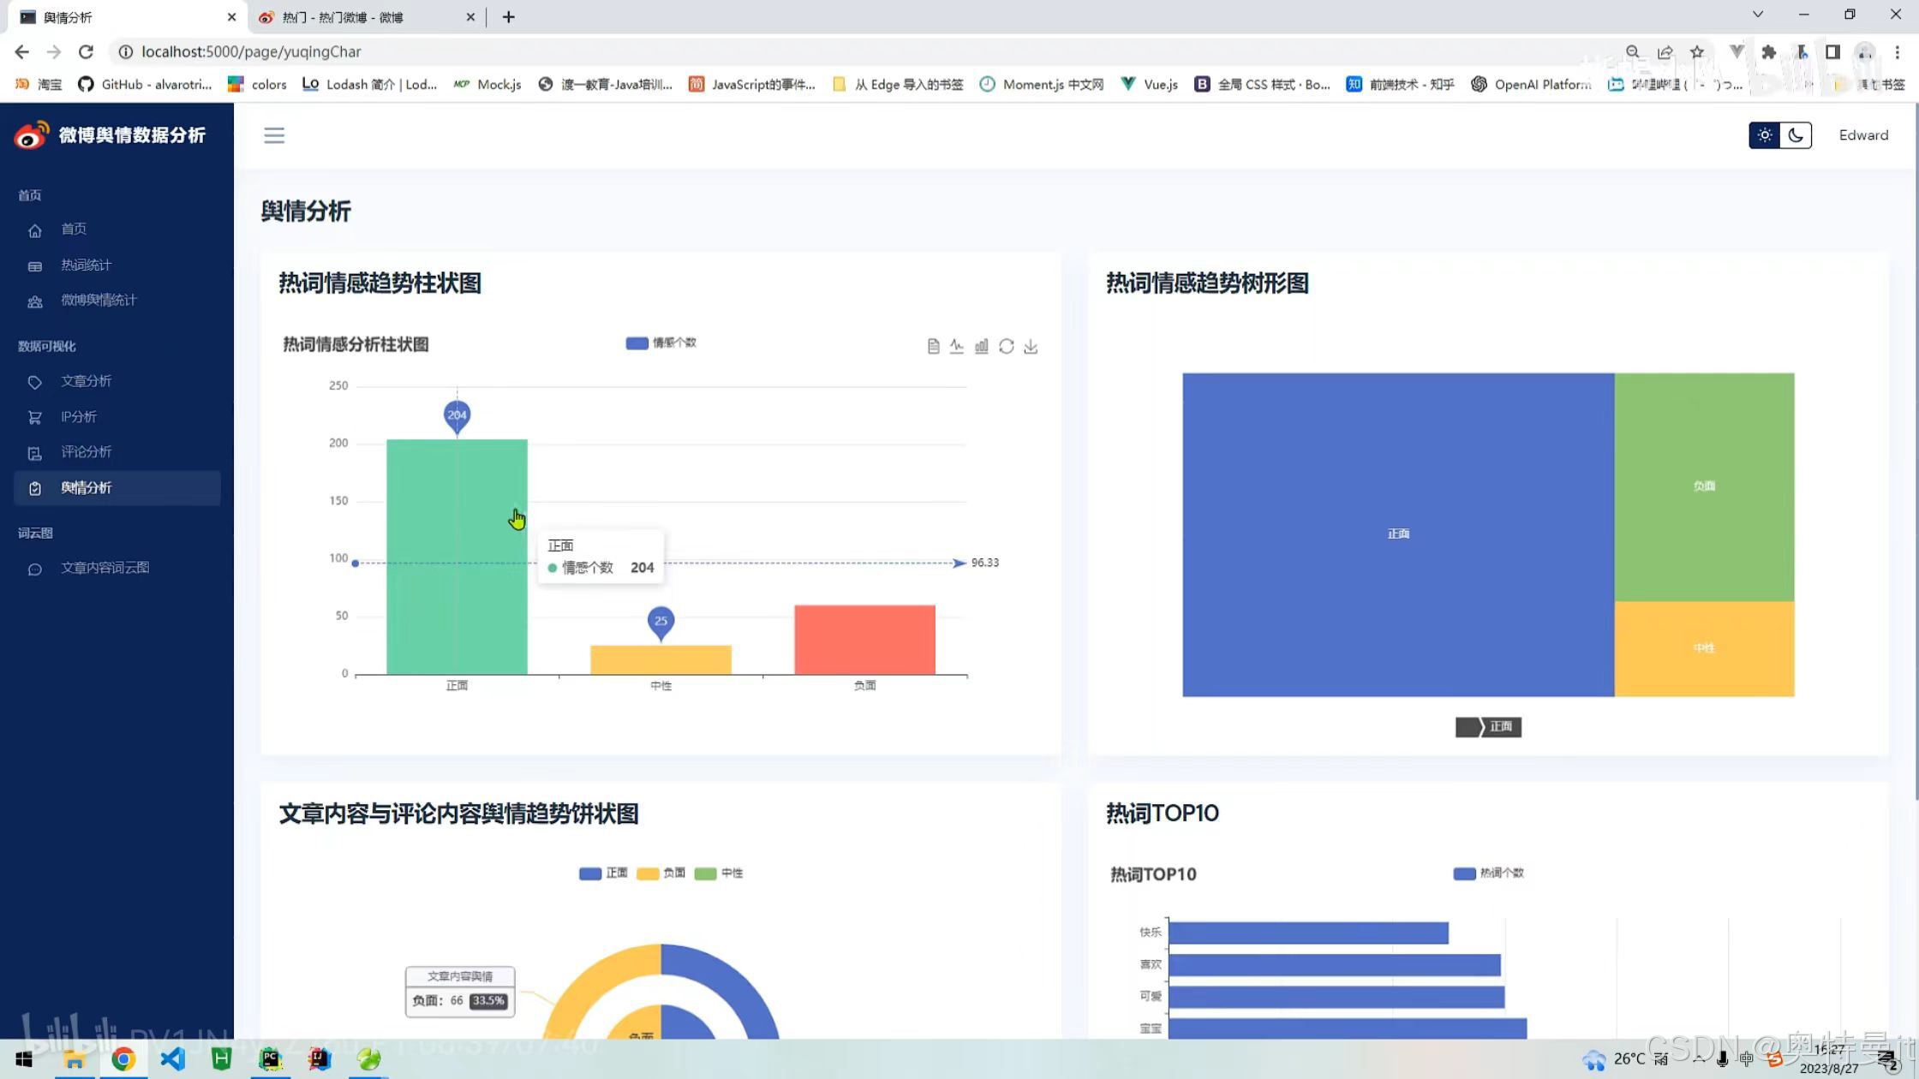
Task: Open data view in bar chart toolbox
Action: 933,346
